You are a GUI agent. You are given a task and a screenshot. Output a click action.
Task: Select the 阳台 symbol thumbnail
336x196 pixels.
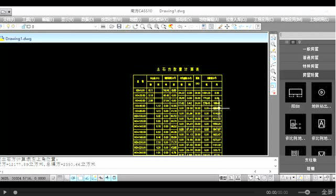[295, 92]
